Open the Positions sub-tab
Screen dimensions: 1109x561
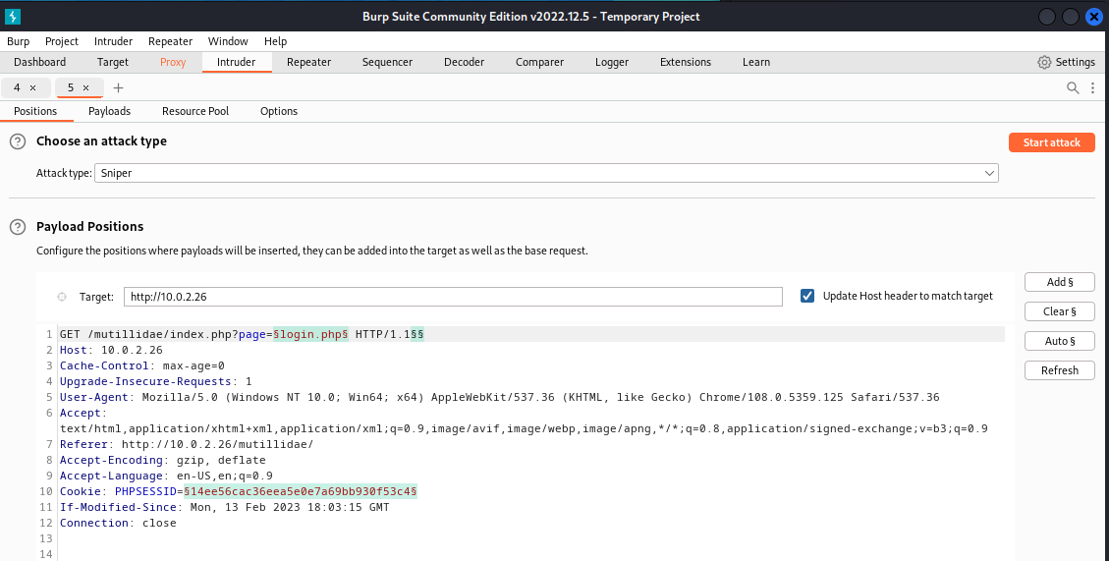click(x=35, y=111)
